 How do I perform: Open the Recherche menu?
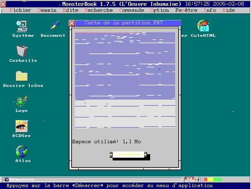pyautogui.click(x=99, y=10)
